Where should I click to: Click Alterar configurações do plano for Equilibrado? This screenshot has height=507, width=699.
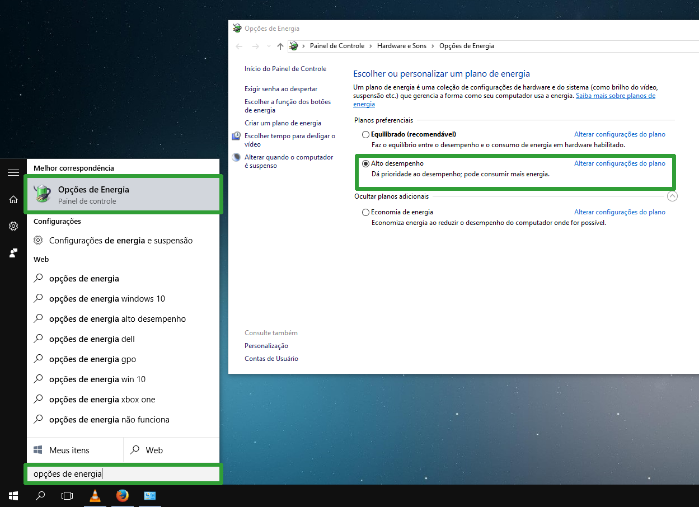click(x=620, y=134)
